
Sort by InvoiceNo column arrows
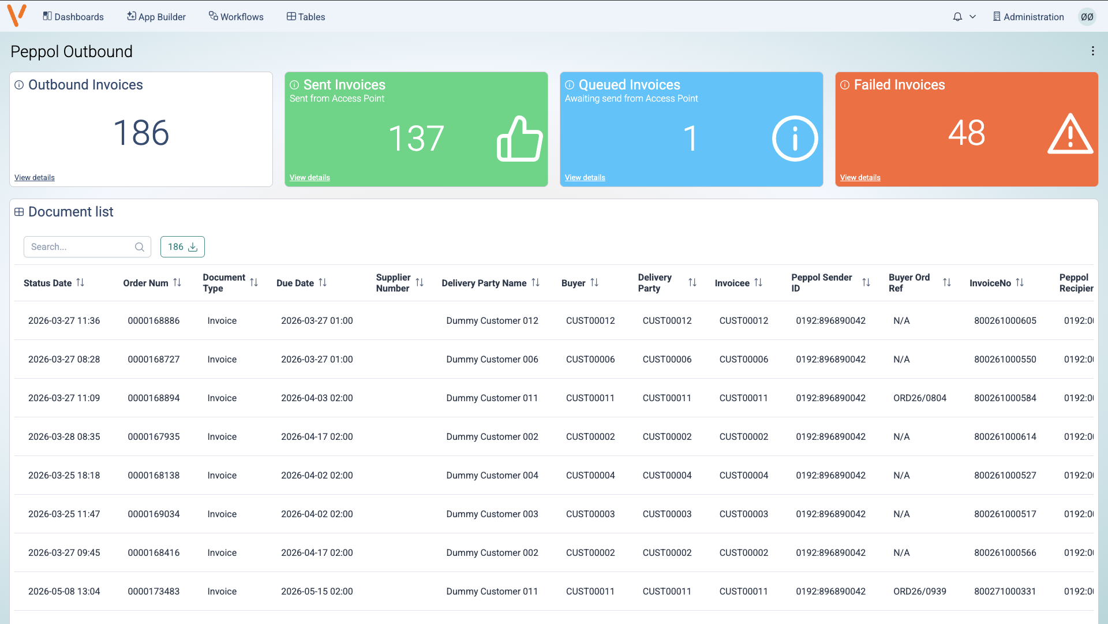coord(1020,282)
